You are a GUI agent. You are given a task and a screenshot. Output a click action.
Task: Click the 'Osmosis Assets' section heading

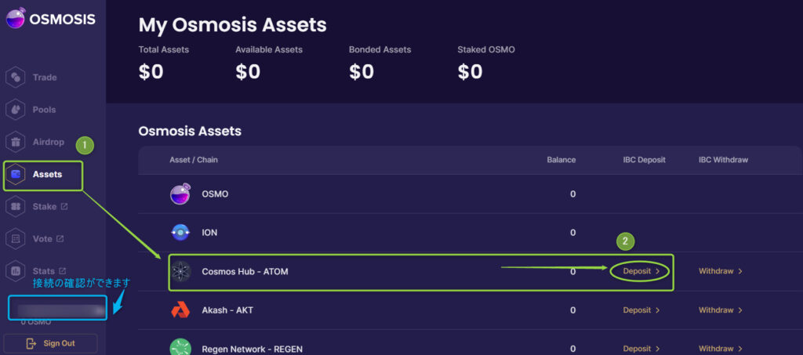point(190,131)
